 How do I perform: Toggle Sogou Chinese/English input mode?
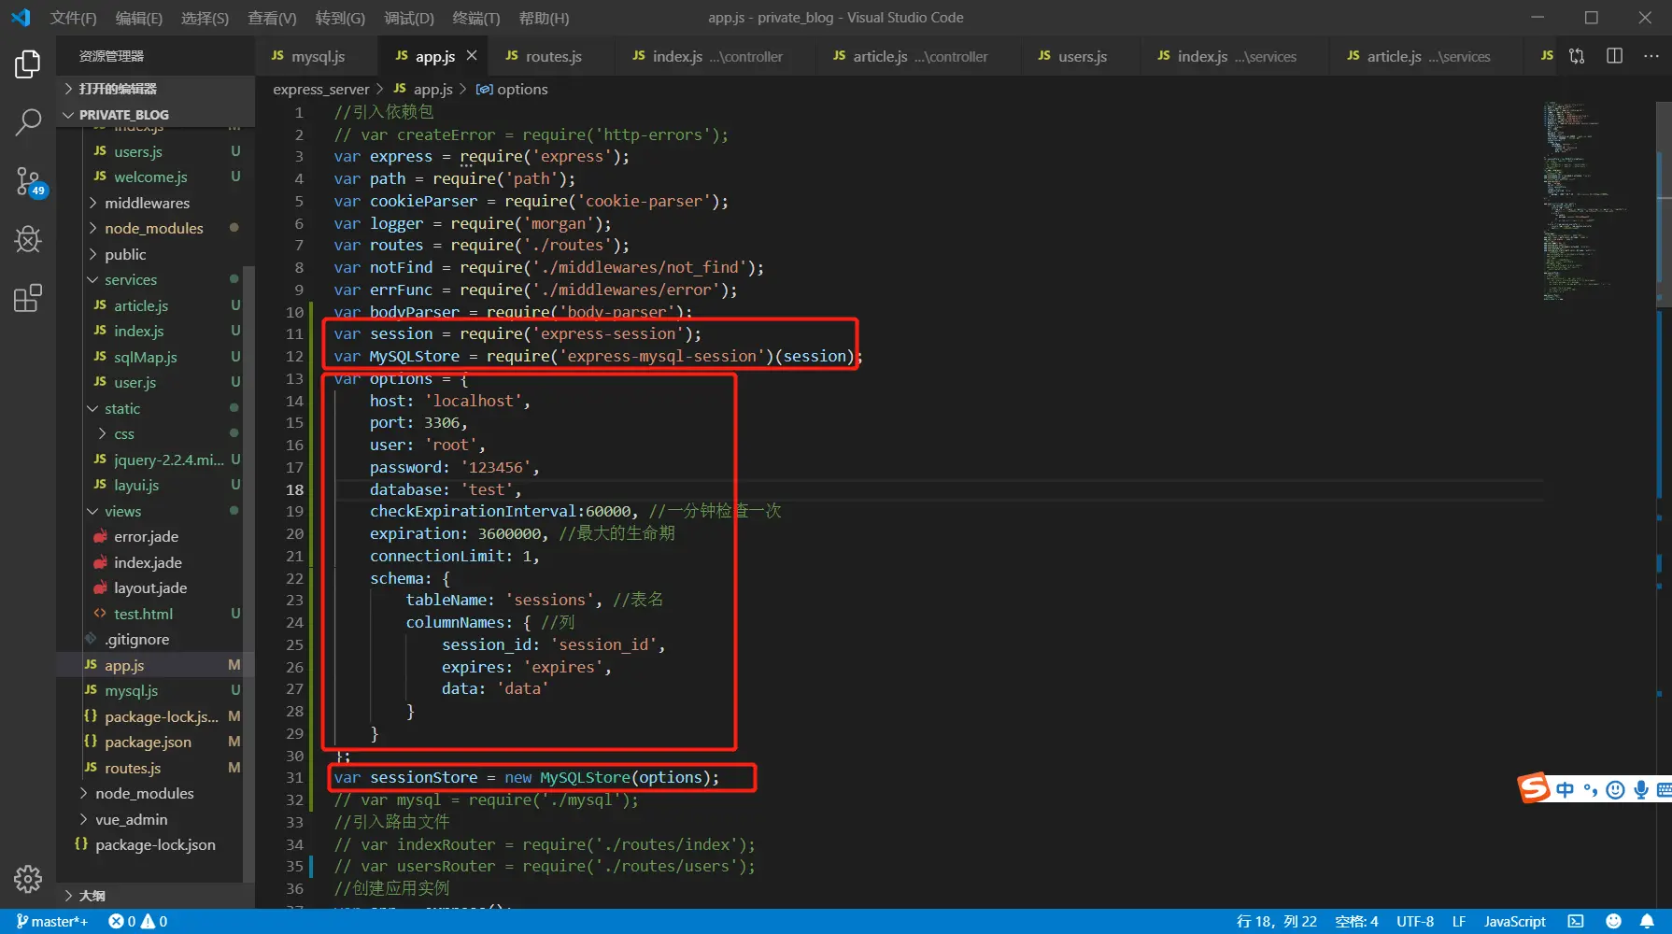tap(1565, 790)
